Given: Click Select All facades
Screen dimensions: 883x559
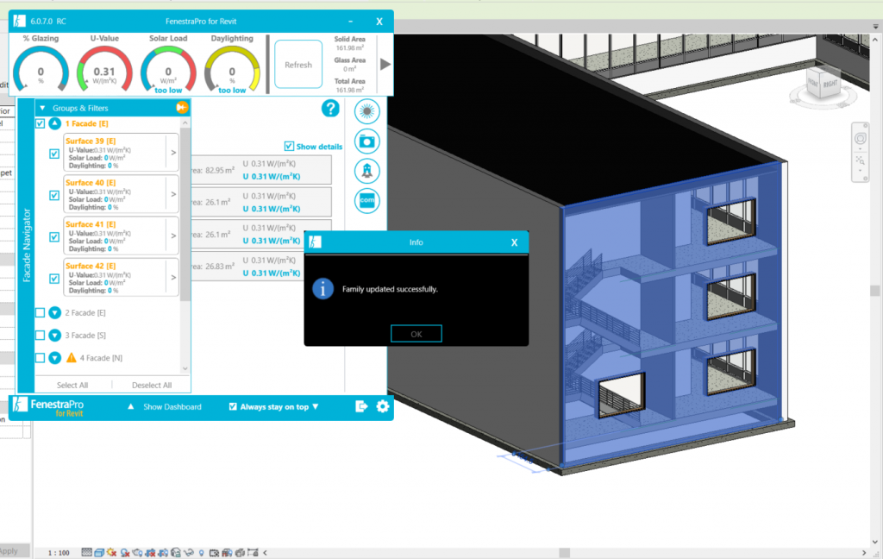Looking at the screenshot, I should point(72,385).
